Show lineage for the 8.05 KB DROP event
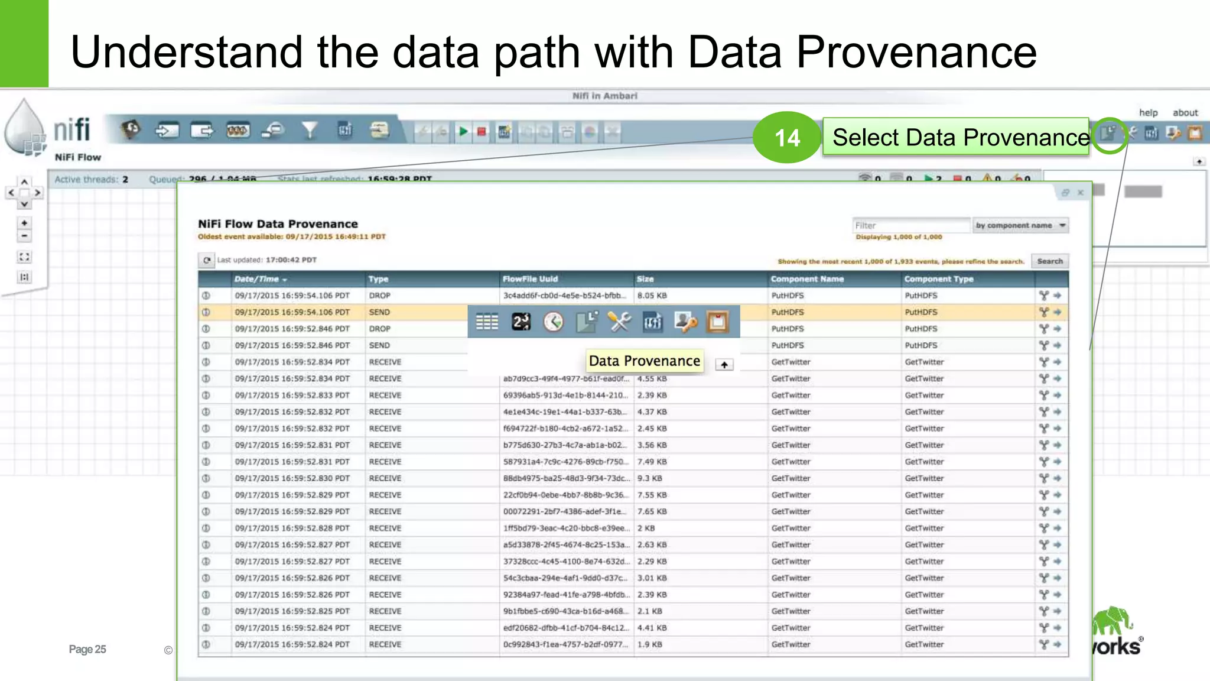1210x681 pixels. pyautogui.click(x=1044, y=296)
